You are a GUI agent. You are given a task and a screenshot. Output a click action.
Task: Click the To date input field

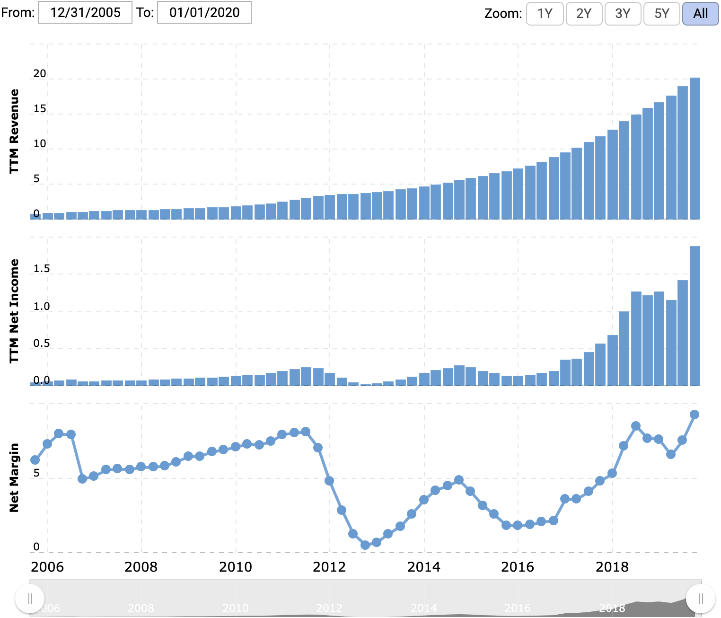pyautogui.click(x=204, y=12)
